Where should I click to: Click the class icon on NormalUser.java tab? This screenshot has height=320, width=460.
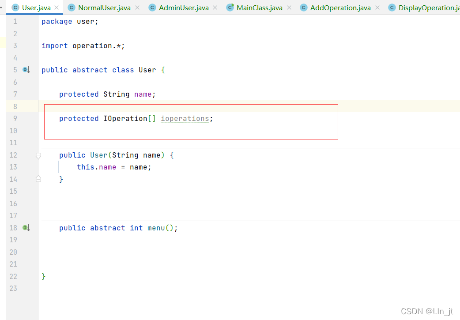click(71, 8)
